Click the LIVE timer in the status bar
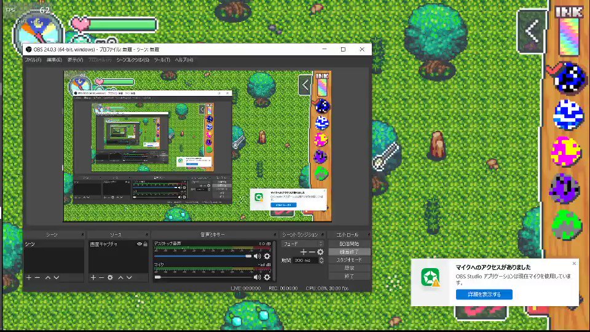 [x=245, y=288]
